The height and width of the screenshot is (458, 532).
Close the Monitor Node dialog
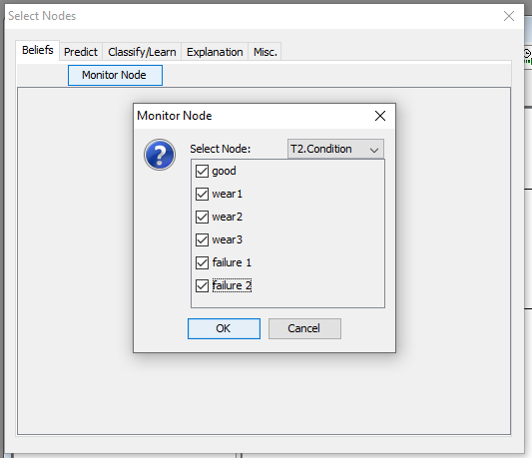pos(380,116)
